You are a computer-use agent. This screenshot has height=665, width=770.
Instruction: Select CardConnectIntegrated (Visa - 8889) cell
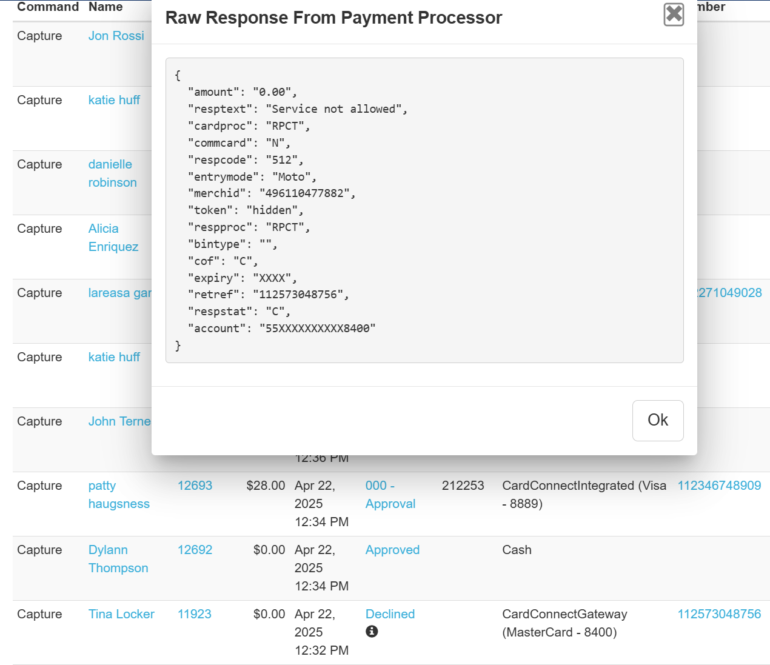(x=584, y=495)
